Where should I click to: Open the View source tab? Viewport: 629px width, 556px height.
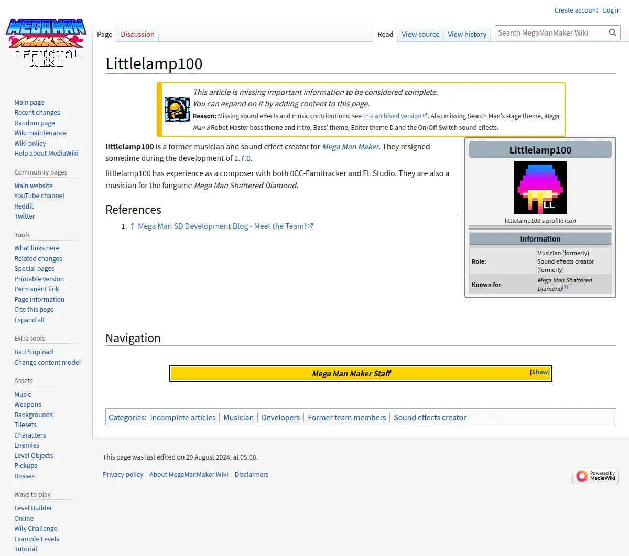click(420, 34)
